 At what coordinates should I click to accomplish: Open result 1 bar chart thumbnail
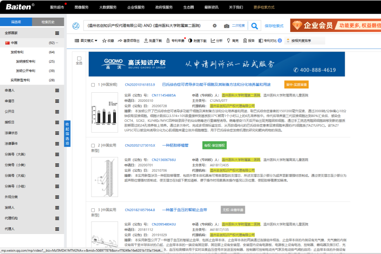coord(104,112)
